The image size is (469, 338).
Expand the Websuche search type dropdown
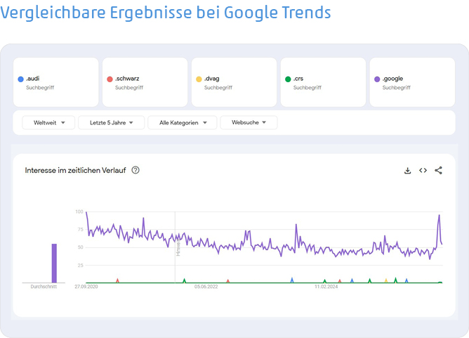[249, 122]
